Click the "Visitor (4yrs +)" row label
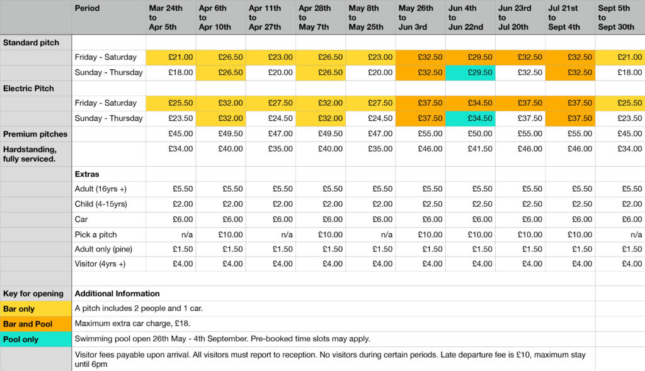The height and width of the screenshot is (371, 645). point(108,264)
